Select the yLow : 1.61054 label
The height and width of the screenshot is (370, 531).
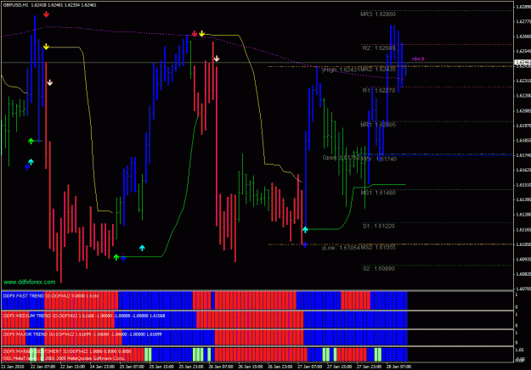(341, 248)
